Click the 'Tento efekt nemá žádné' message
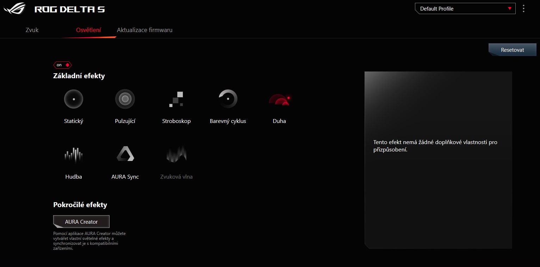This screenshot has height=267, width=540. coord(435,146)
